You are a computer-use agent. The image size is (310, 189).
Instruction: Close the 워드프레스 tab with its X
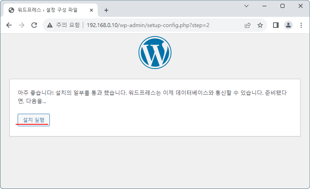(91, 10)
